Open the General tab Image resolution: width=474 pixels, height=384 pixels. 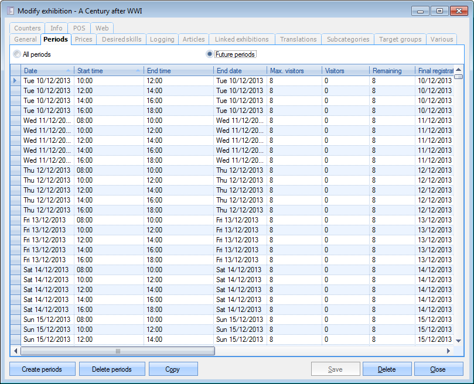pyautogui.click(x=25, y=39)
